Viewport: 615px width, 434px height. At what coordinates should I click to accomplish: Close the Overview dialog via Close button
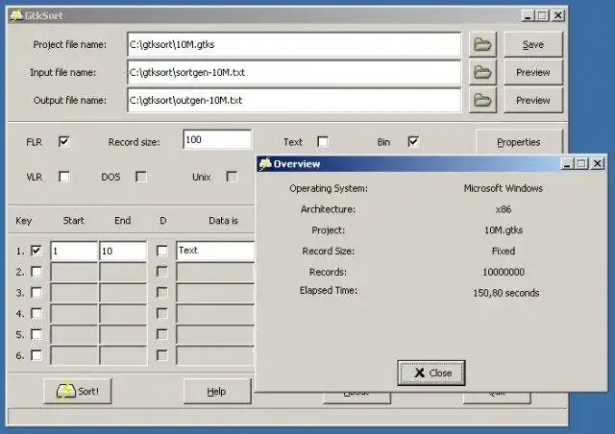[431, 373]
